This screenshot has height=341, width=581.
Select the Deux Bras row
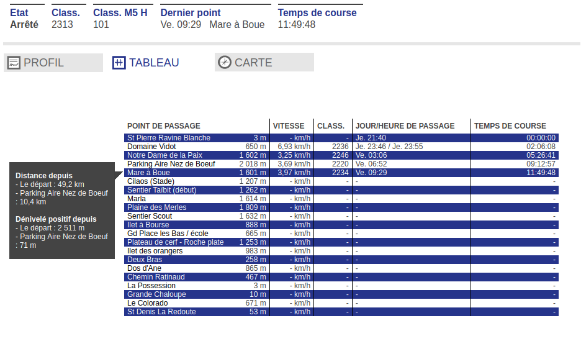pos(341,260)
